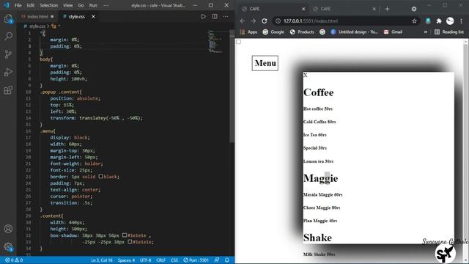This screenshot has height=264, width=469.
Task: Go forward in the browser
Action: 254,21
